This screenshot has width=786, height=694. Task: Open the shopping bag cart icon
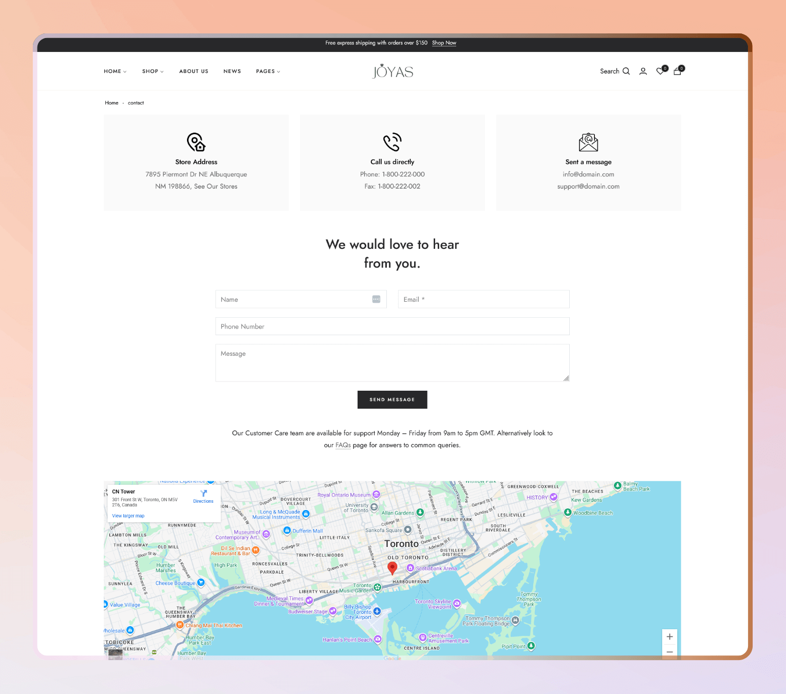(x=678, y=71)
